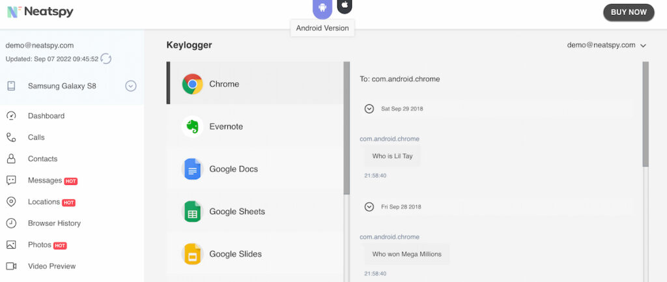Select the Google Slides app icon
667x282 pixels.
[192, 254]
